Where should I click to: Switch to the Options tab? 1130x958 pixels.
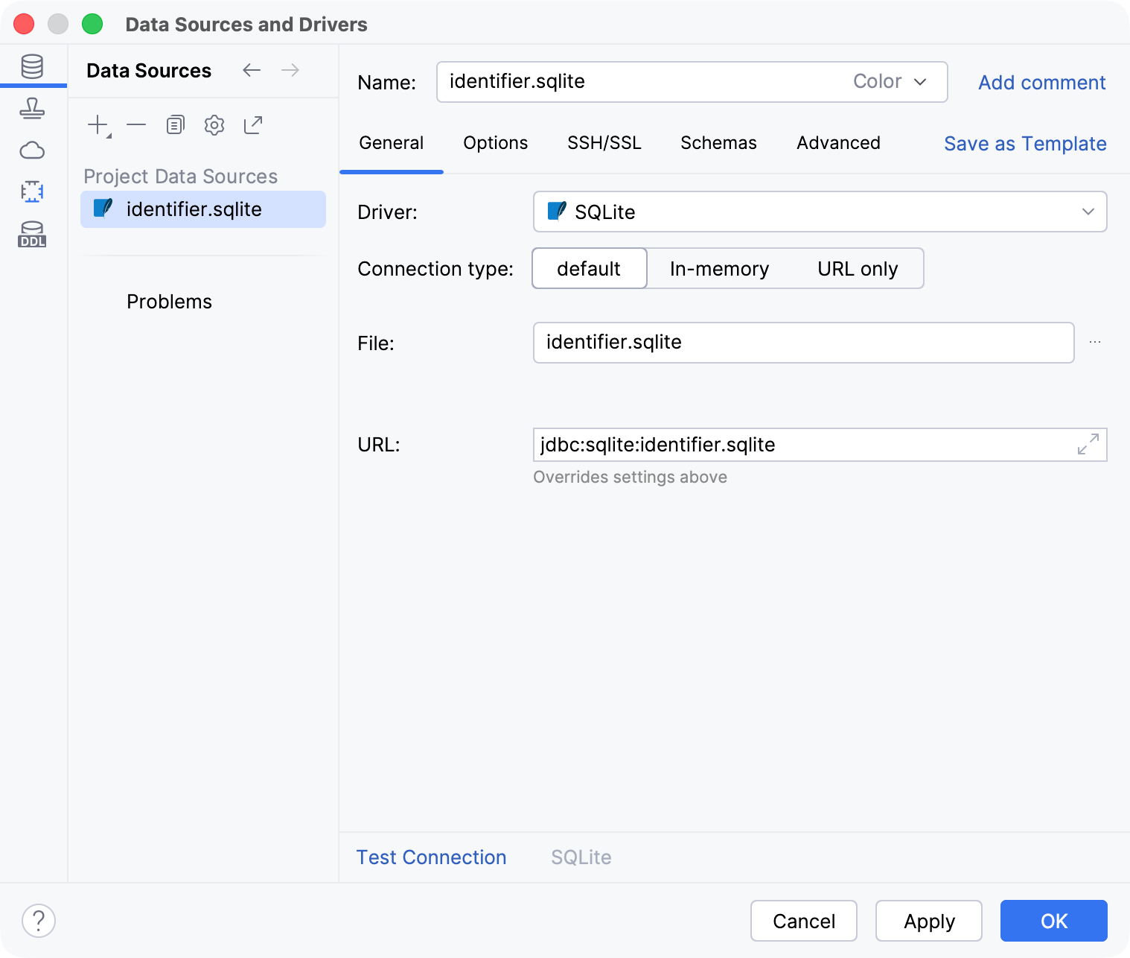[x=495, y=143]
